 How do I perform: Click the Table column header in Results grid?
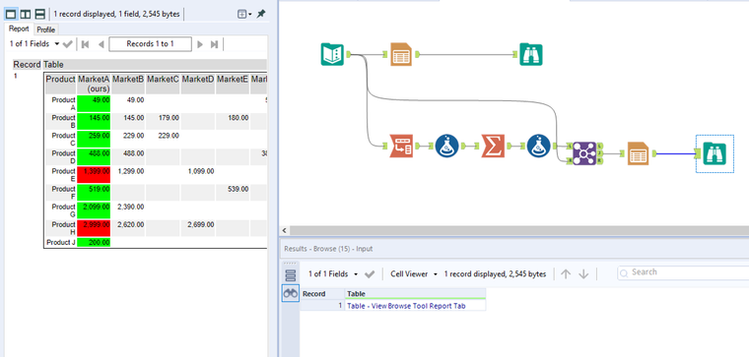415,294
